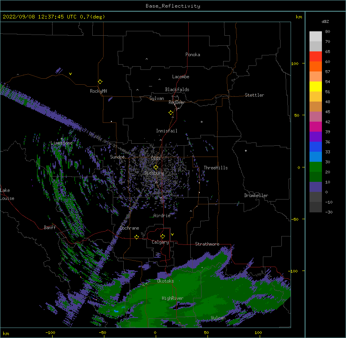This screenshot has height=338, width=346.
Task: Click the Blackfalds city label
Action: 177,90
